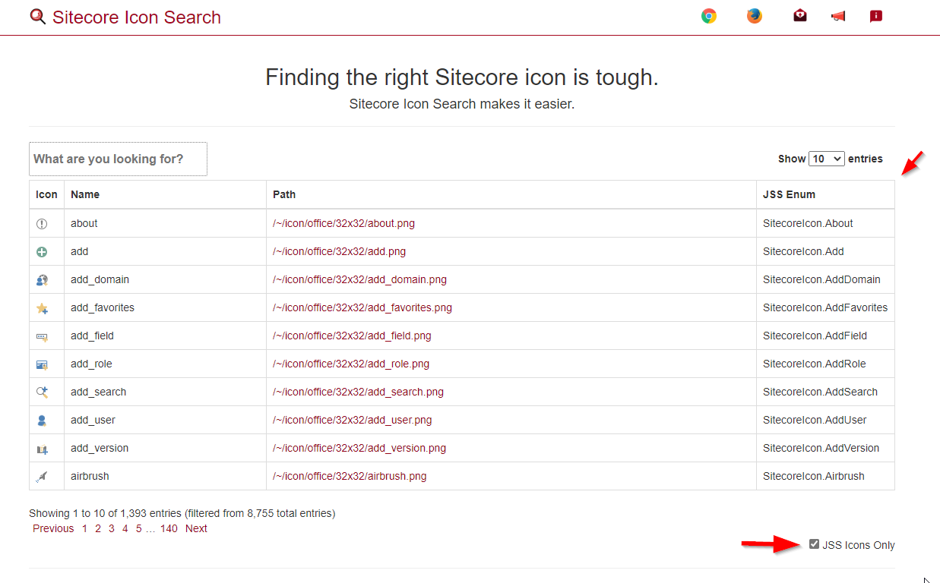The image size is (940, 583).
Task: Click the megaphone announcement icon
Action: 838,16
